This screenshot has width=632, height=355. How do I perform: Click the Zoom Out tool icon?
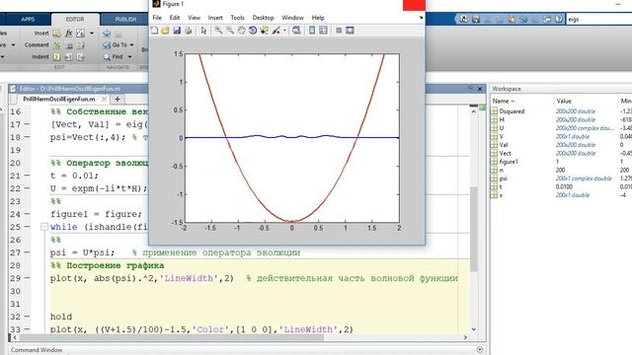click(x=230, y=31)
